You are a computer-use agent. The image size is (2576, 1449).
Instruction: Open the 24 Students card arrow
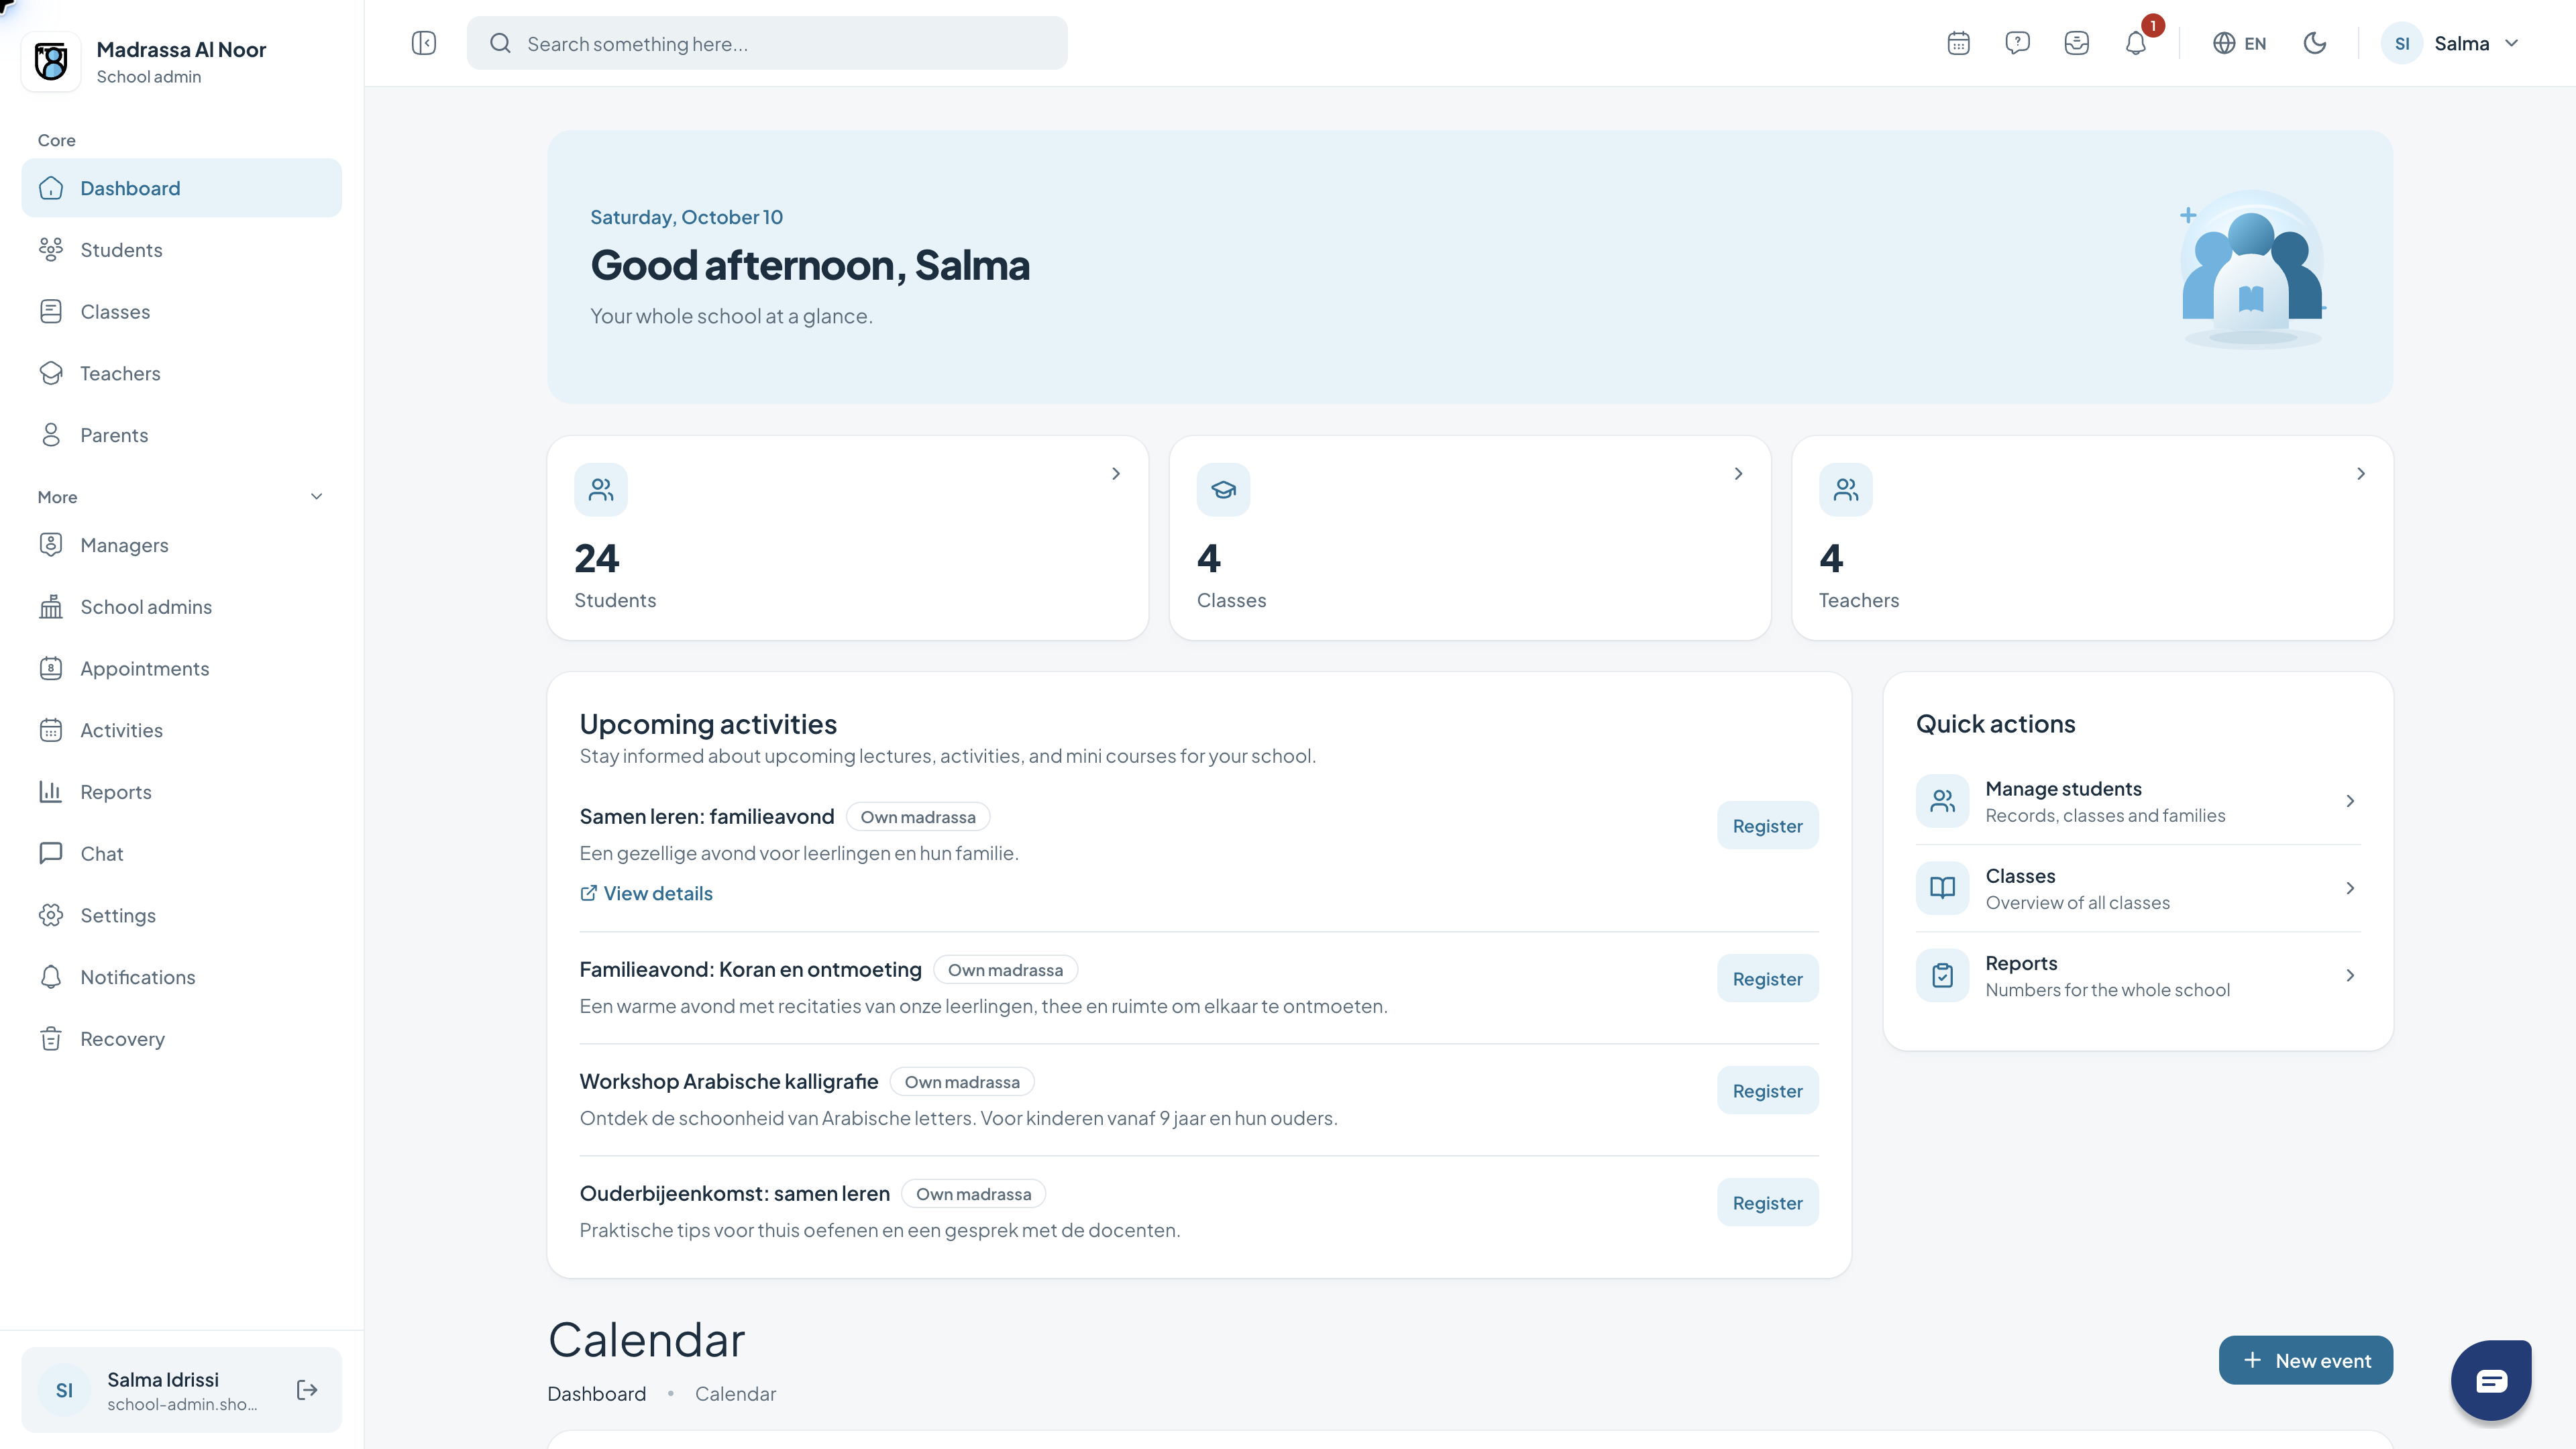(x=1116, y=474)
